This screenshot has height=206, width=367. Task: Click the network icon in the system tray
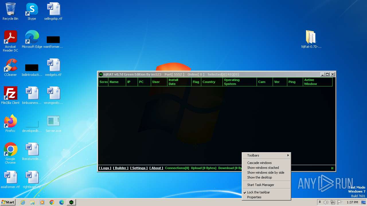click(x=333, y=202)
